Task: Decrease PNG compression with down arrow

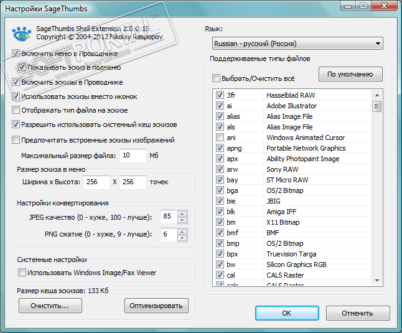Action: 182,238
